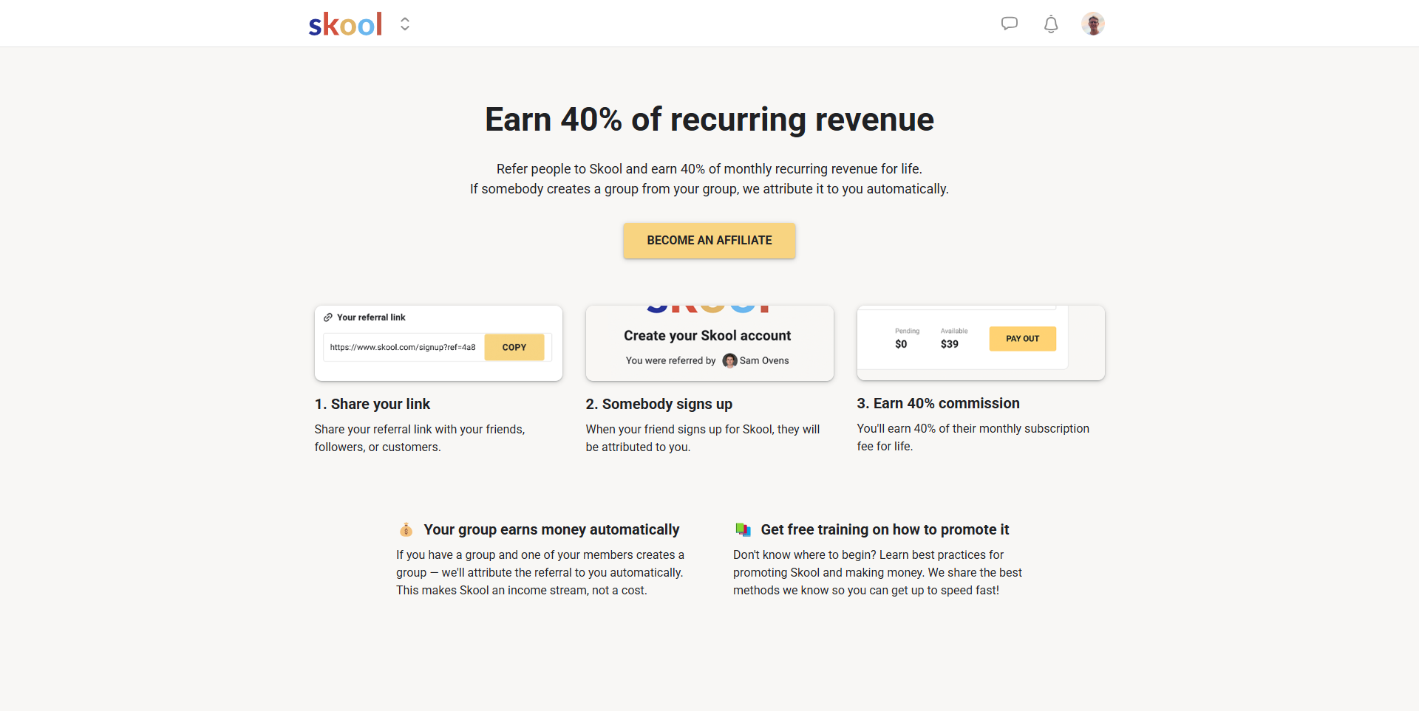The height and width of the screenshot is (711, 1419).
Task: Click the Skool logo
Action: tap(345, 24)
